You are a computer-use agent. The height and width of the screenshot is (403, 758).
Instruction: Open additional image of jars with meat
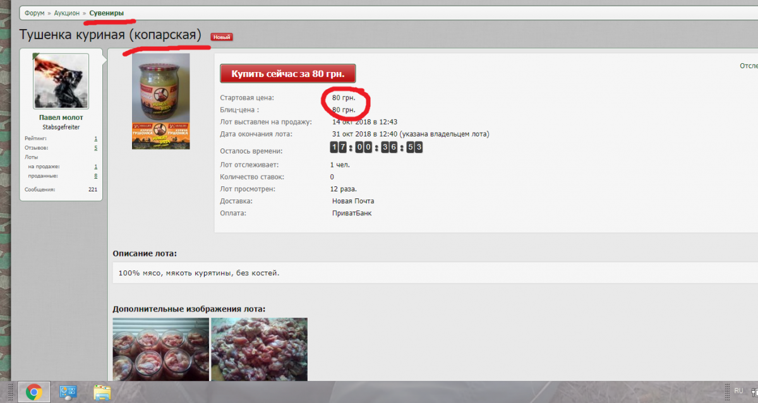click(x=161, y=349)
